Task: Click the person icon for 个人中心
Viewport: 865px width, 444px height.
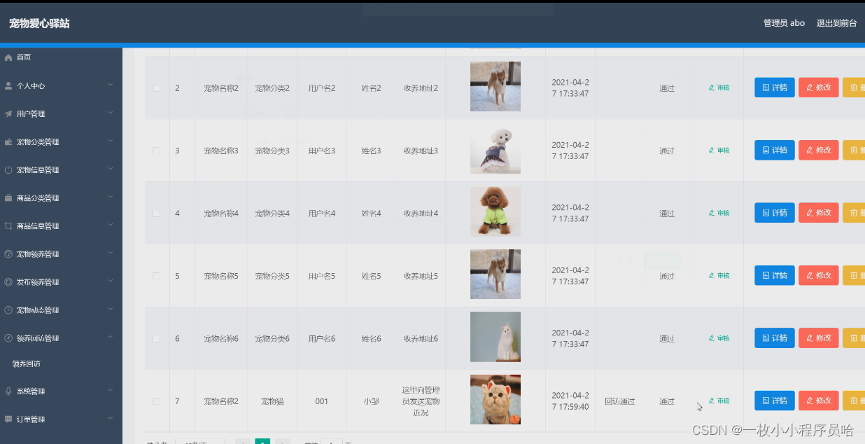Action: [8, 85]
